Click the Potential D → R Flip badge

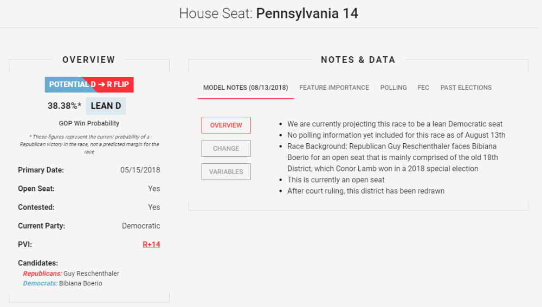coord(89,85)
